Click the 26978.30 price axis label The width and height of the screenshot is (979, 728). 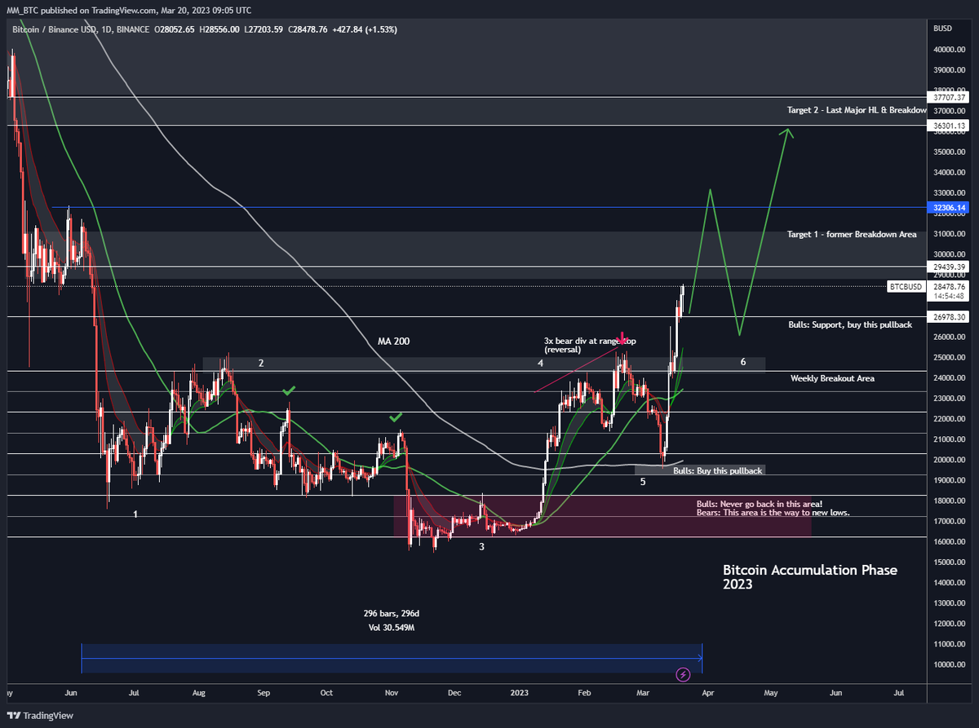pyautogui.click(x=950, y=317)
